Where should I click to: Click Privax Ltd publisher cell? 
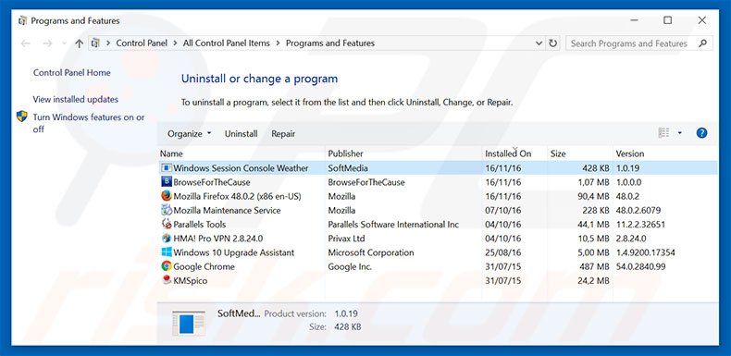point(346,239)
